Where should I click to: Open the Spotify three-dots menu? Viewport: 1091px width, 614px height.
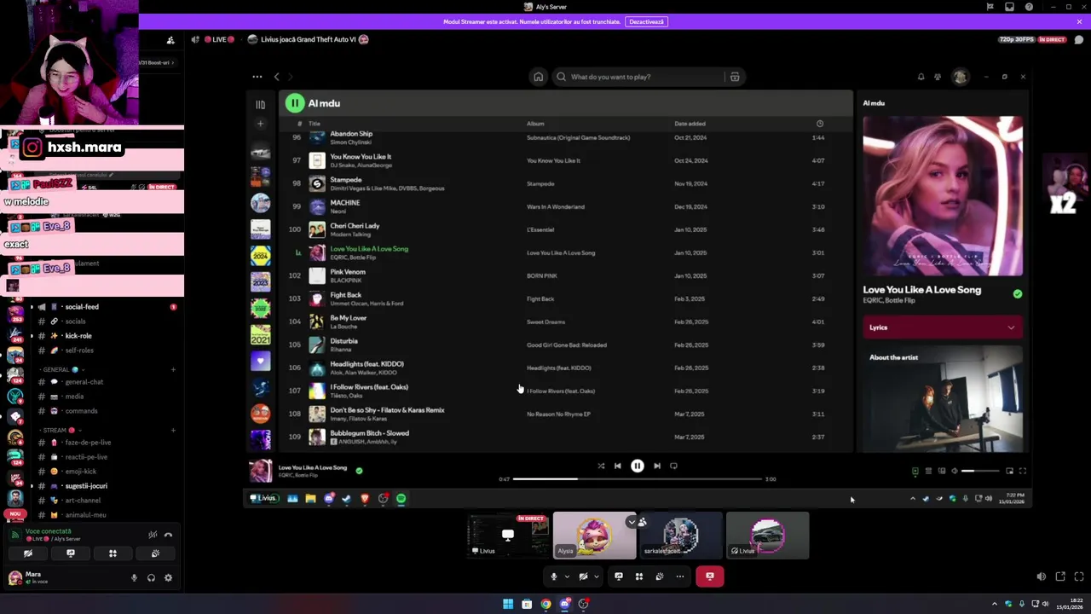point(257,77)
